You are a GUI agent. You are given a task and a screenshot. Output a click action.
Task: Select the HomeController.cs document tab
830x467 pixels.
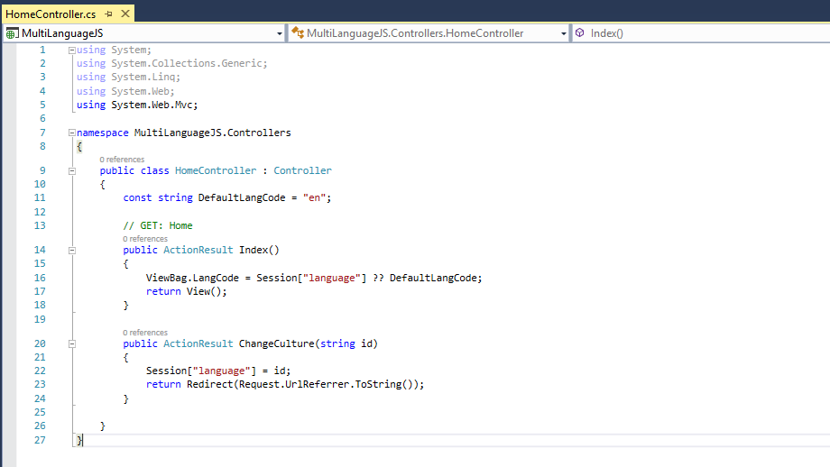coord(51,14)
